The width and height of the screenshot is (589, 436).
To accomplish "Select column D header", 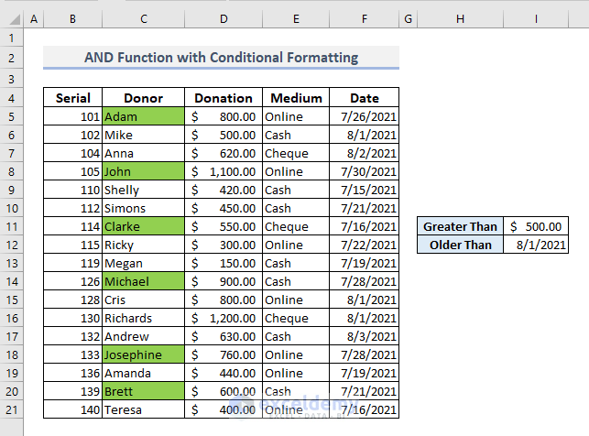I will click(x=223, y=18).
